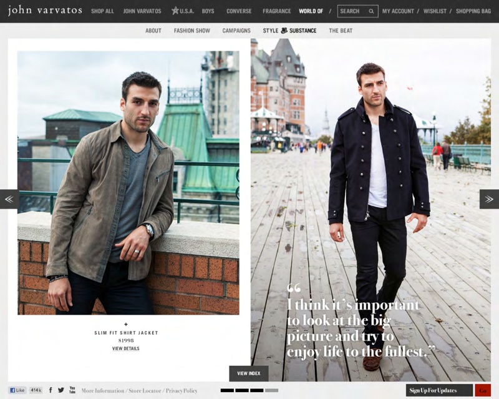Click the 414k like count
Image resolution: width=499 pixels, height=399 pixels.
(x=36, y=390)
